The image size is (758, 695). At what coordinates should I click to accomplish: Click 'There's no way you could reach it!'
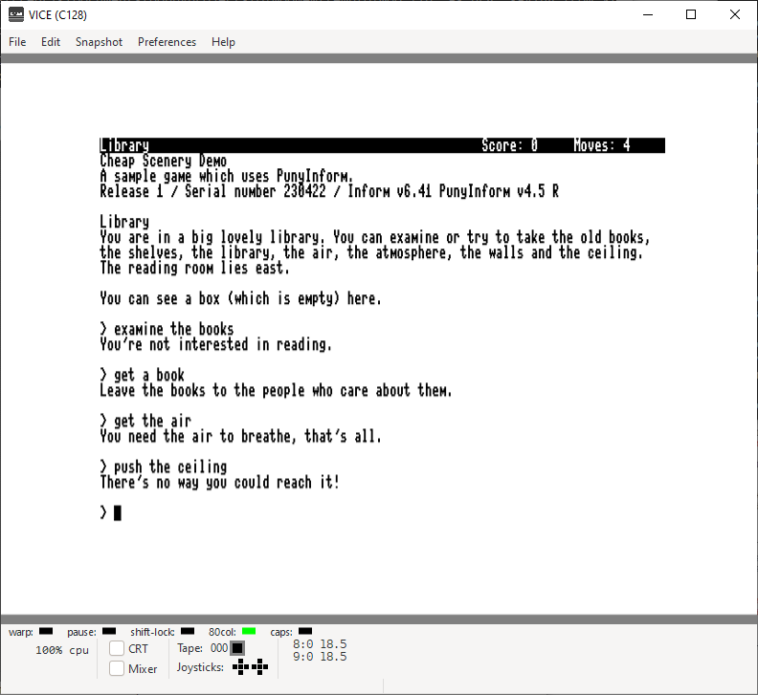point(220,482)
